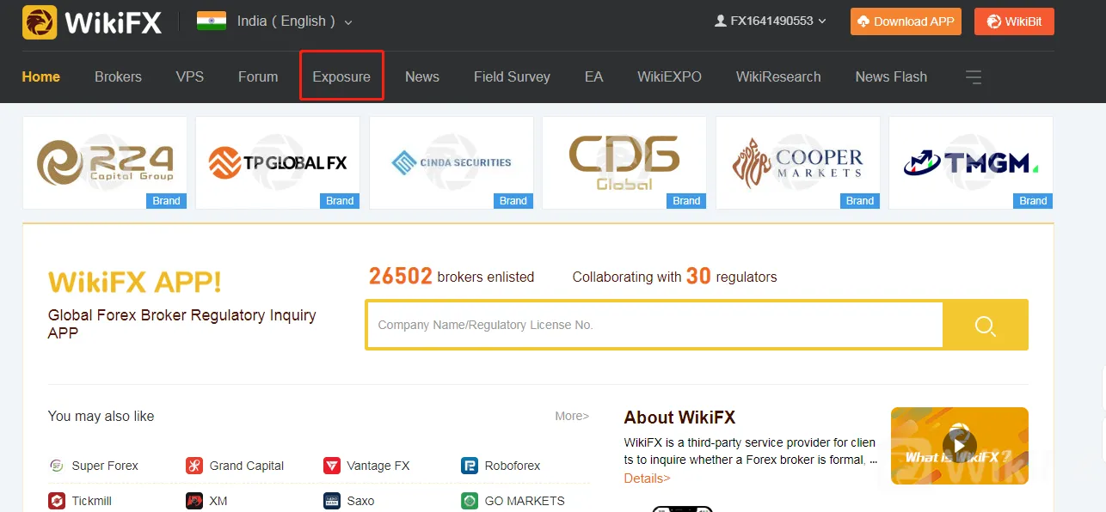
Task: Click the About WikiFX heading
Action: (x=679, y=418)
